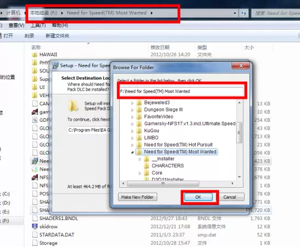Select the KuGou folder icon
300x247 pixels.
tap(139, 131)
